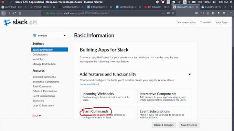Open Documentation in the top navigation

coord(186,22)
